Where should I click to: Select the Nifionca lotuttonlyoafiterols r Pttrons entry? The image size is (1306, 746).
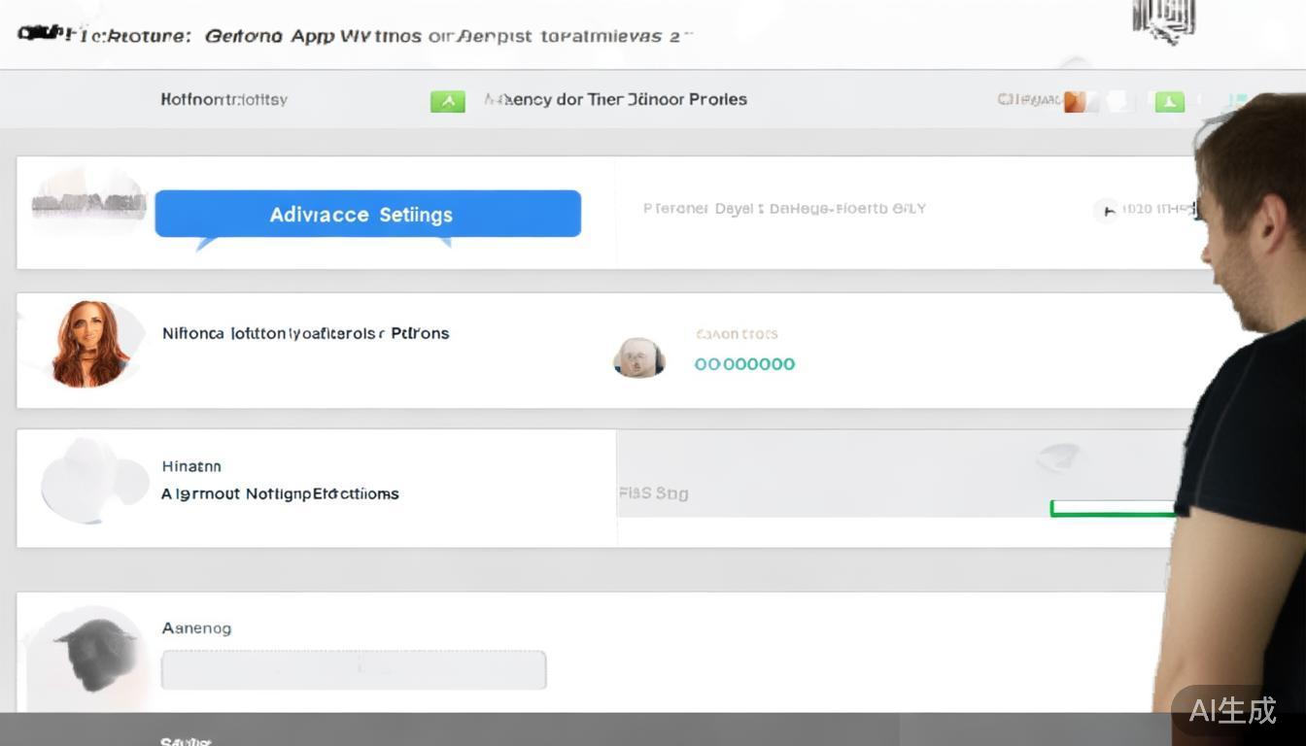pyautogui.click(x=305, y=333)
